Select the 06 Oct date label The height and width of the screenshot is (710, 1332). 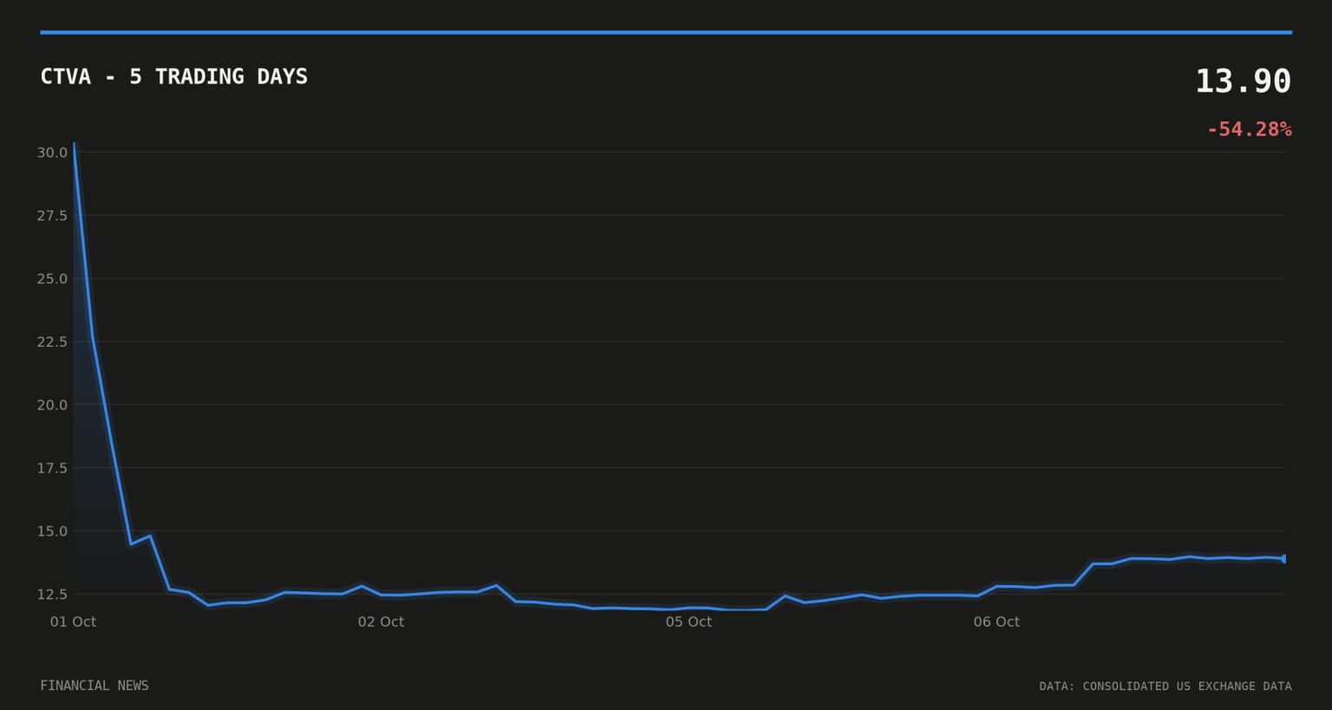coord(996,622)
